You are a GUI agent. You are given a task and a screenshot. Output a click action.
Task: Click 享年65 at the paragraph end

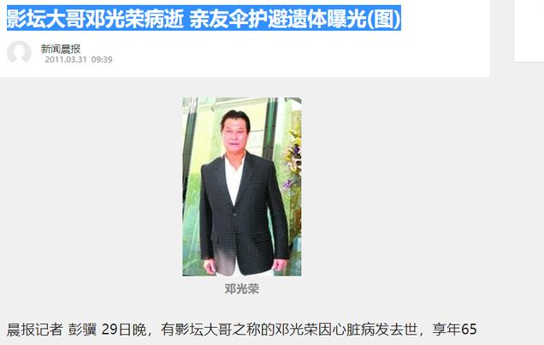454,330
